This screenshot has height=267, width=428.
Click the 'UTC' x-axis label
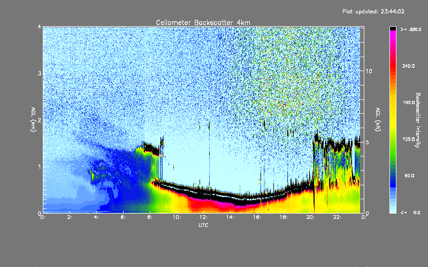tap(203, 225)
